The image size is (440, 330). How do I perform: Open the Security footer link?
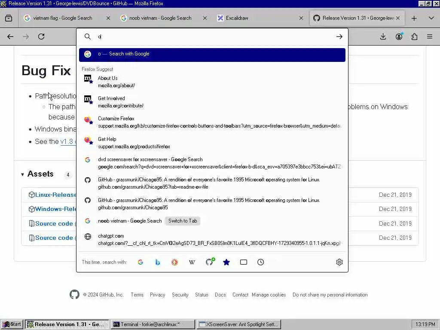coord(180,295)
